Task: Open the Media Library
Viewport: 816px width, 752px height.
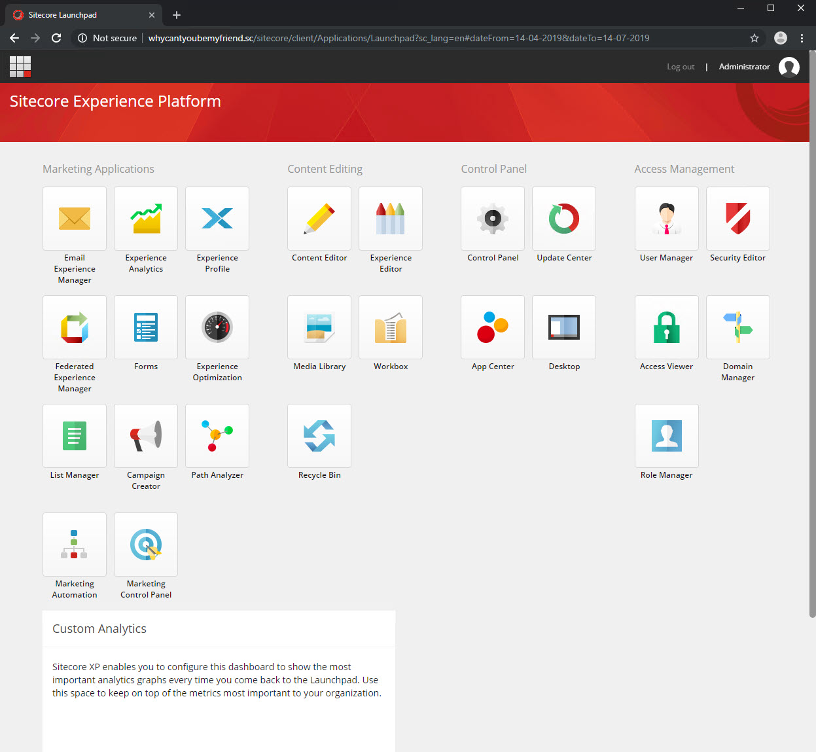Action: (x=319, y=327)
